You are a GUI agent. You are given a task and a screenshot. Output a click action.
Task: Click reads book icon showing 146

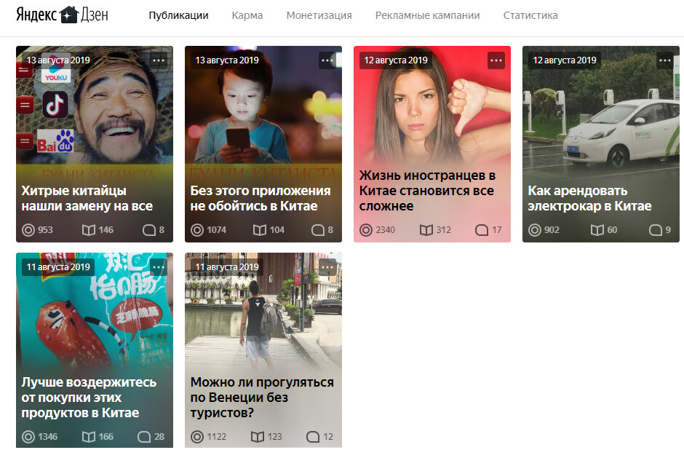coord(89,230)
